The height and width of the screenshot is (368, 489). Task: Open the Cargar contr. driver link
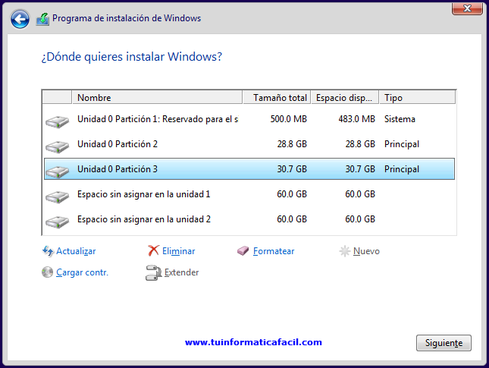pyautogui.click(x=82, y=272)
